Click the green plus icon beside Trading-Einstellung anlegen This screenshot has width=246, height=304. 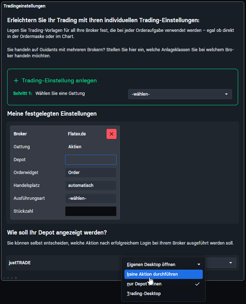pos(16,81)
